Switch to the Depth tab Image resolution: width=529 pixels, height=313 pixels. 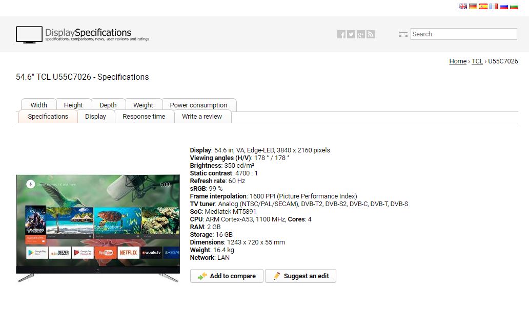pos(108,105)
